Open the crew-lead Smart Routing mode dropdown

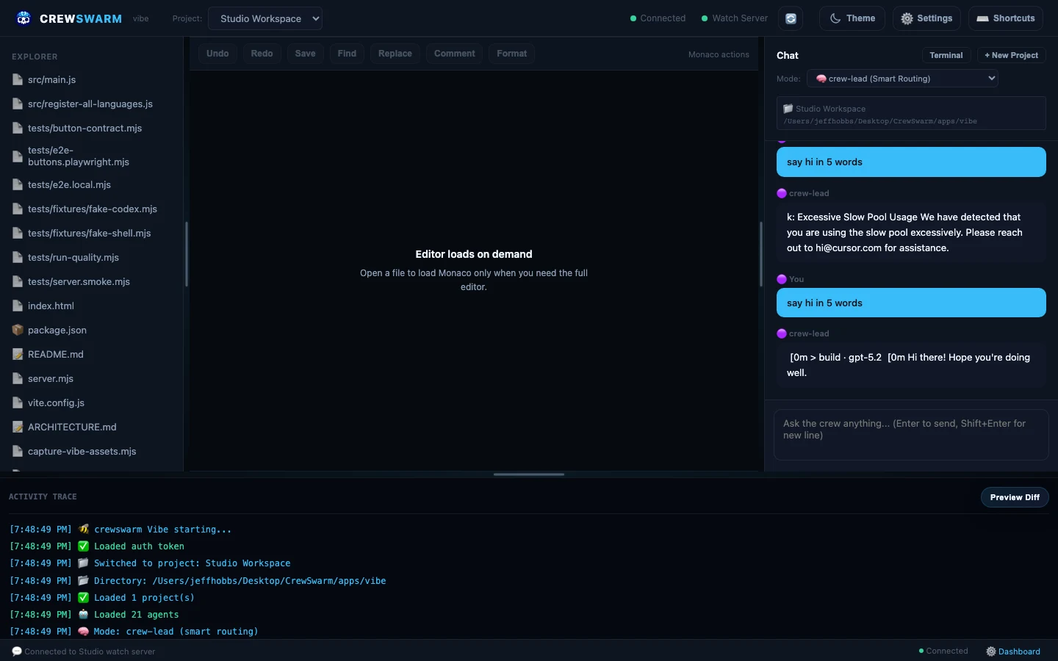(902, 79)
